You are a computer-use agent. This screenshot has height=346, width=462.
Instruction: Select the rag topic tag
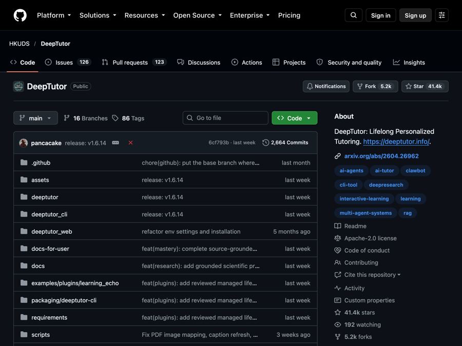tap(408, 213)
